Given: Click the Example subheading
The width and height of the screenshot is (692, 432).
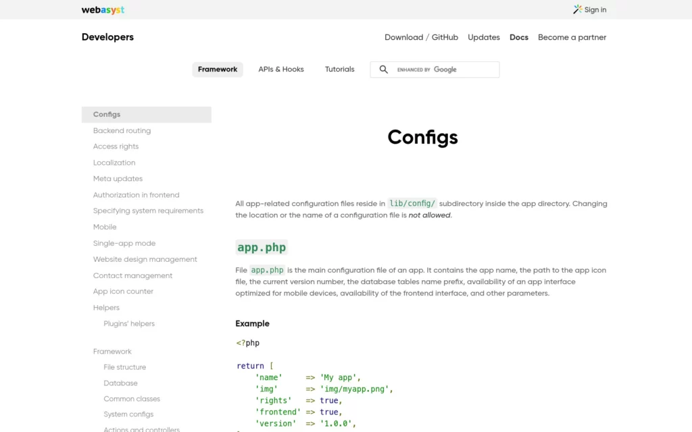Looking at the screenshot, I should click(253, 323).
